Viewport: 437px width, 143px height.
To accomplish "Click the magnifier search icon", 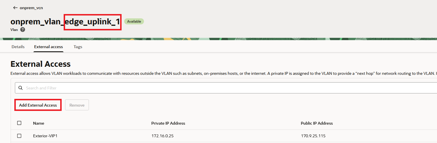I will (20, 88).
